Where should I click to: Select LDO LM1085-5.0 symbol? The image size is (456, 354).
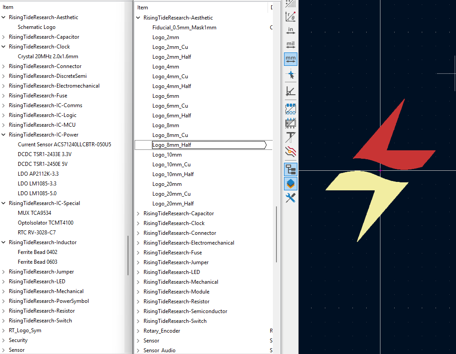(37, 193)
